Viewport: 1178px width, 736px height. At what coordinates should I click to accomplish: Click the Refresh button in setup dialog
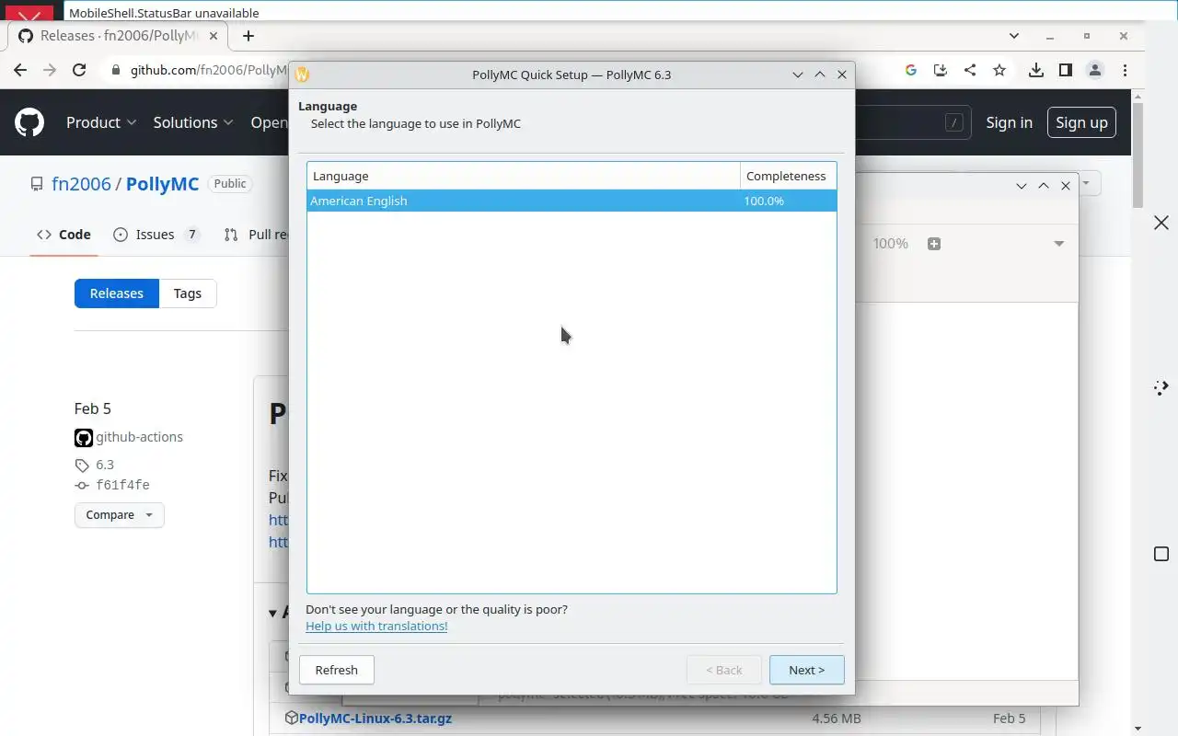336,670
